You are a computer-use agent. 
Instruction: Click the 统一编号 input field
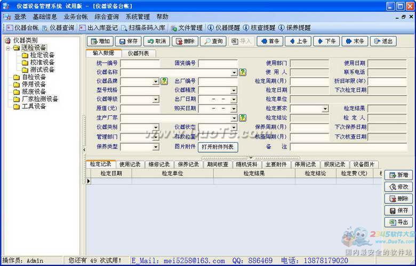click(140, 63)
